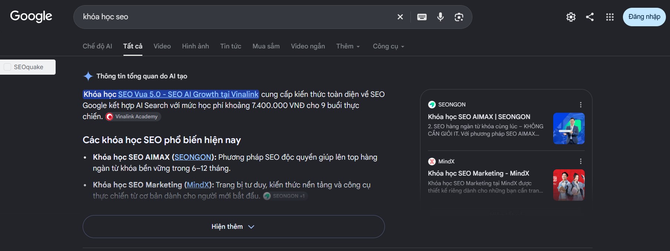The height and width of the screenshot is (251, 670).
Task: Search by image with the Lens icon
Action: 459,17
